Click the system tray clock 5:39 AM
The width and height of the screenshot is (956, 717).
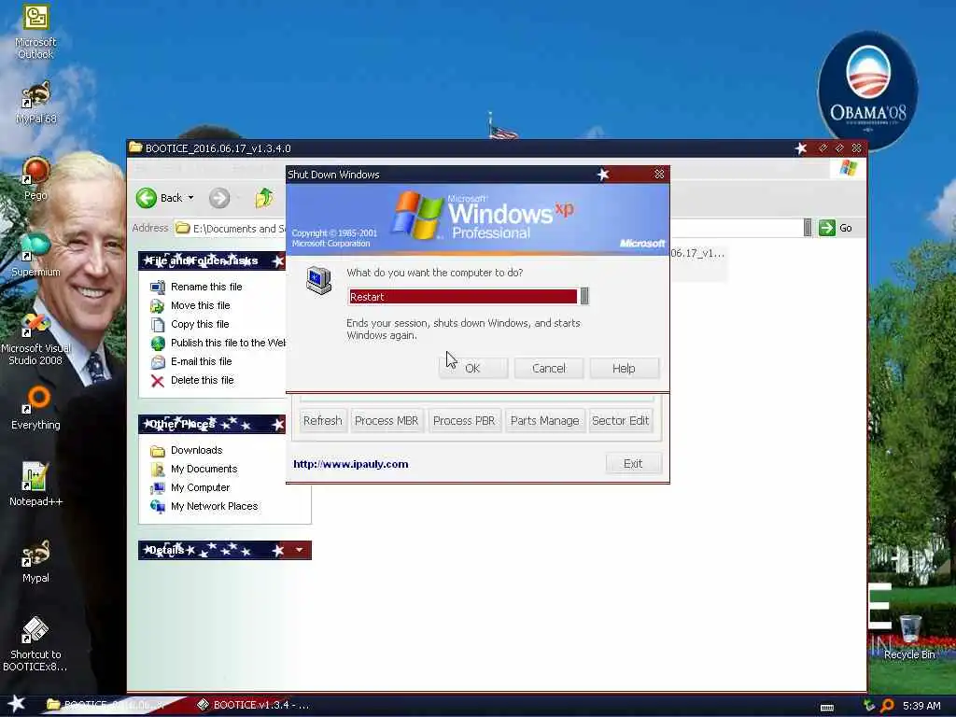tap(921, 706)
